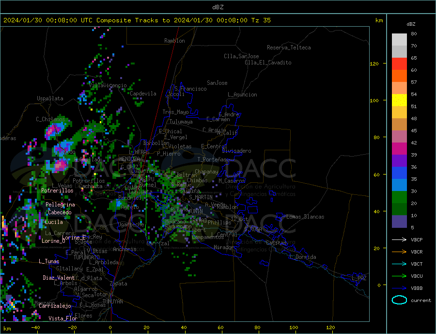Click the -40 km horizontal axis tick
This screenshot has width=436, height=334.
coord(35,328)
